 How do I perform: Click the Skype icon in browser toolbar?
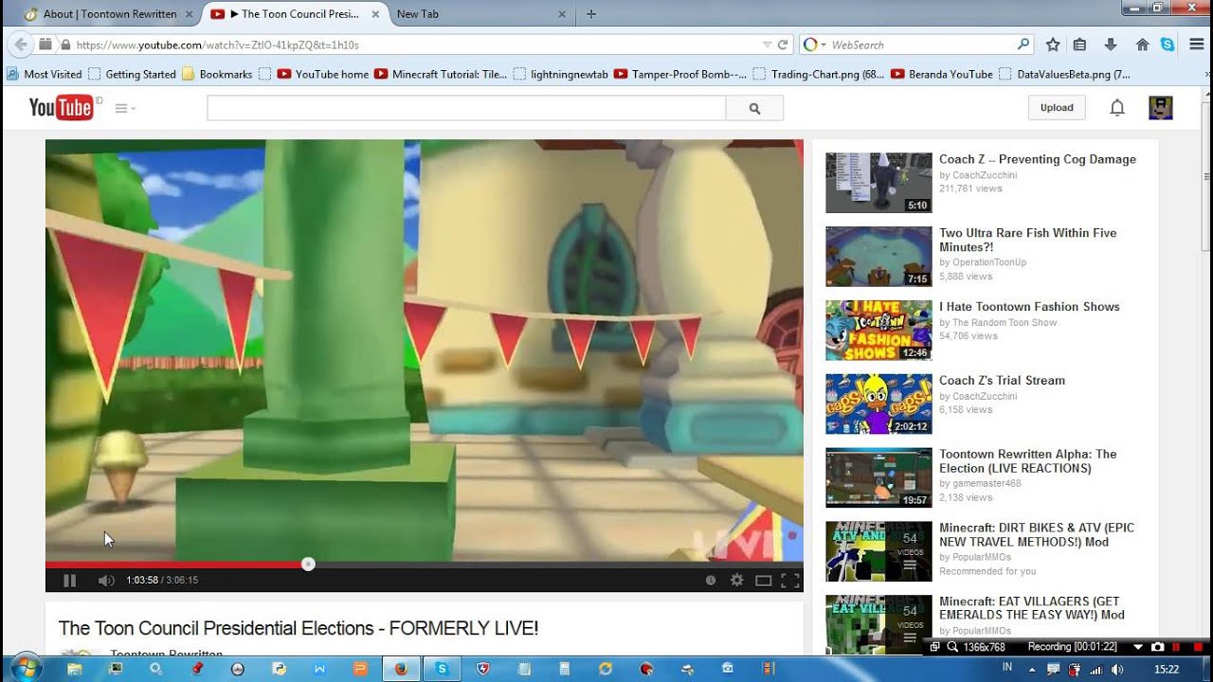pos(1168,45)
